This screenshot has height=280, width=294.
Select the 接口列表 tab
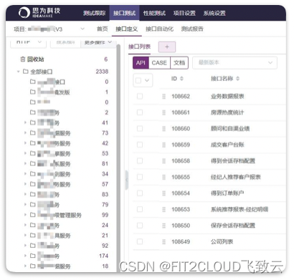click(x=139, y=47)
